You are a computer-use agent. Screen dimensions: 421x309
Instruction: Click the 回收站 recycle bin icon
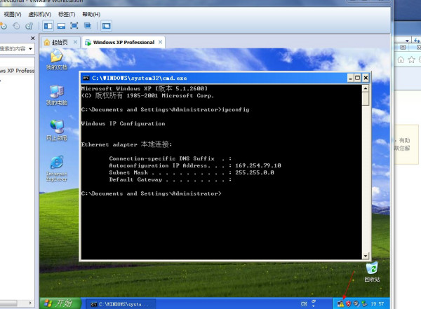[x=372, y=272]
